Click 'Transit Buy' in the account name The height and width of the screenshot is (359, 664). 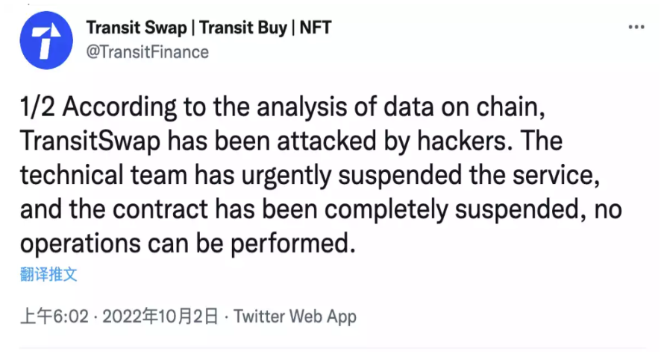[243, 28]
